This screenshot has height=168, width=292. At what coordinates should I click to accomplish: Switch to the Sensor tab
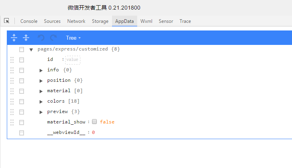[x=166, y=21]
